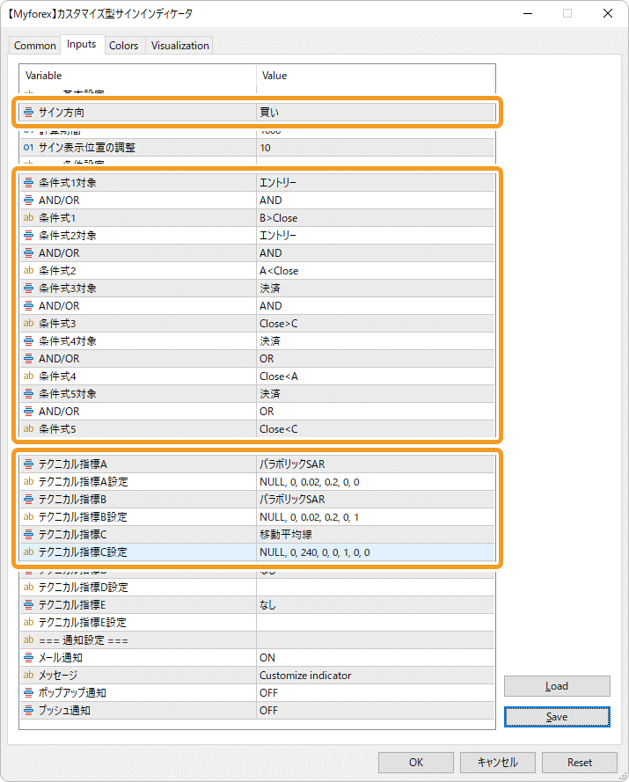Click the 01 icon beside サイン表示位置の調整
Image resolution: width=629 pixels, height=782 pixels.
tap(28, 148)
